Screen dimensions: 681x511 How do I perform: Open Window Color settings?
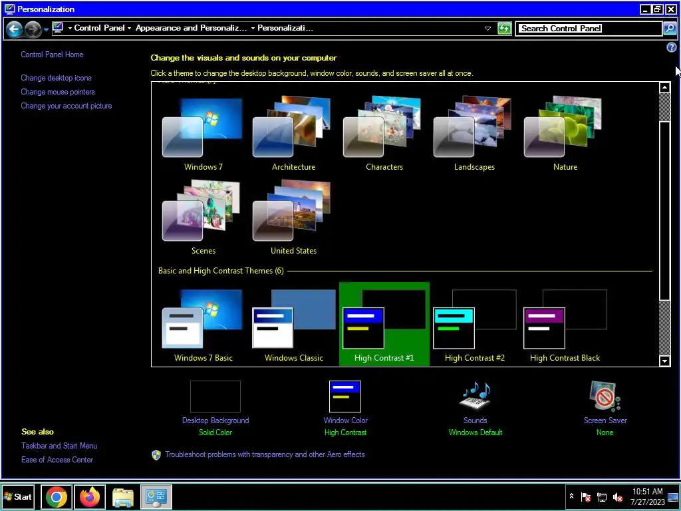(345, 397)
